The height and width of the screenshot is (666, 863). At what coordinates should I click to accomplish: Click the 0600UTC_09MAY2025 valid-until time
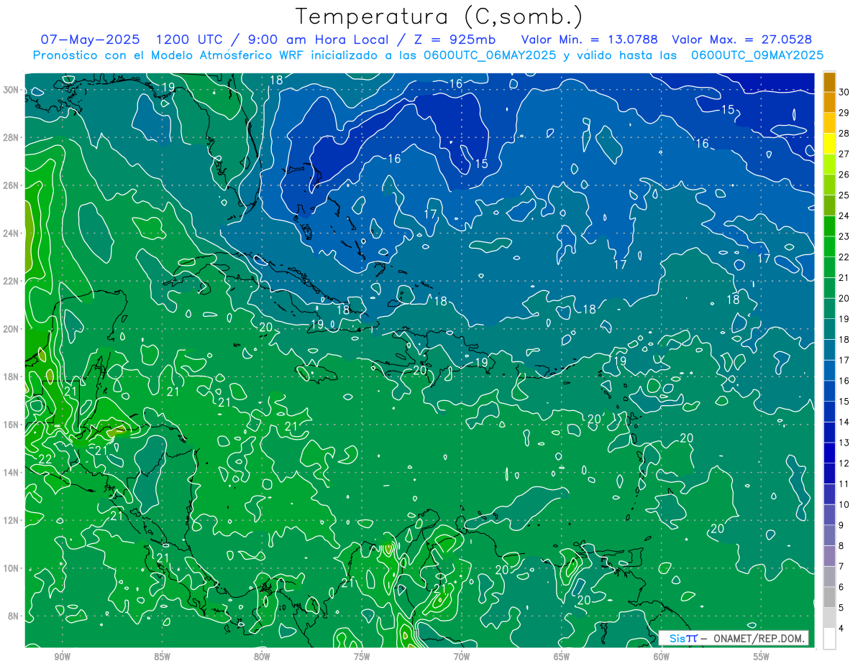pyautogui.click(x=757, y=55)
